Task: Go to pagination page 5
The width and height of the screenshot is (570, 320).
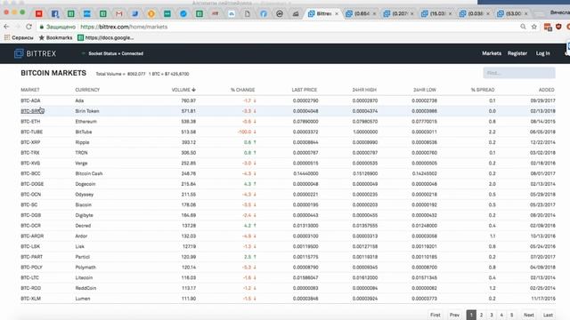Action: coord(511,315)
